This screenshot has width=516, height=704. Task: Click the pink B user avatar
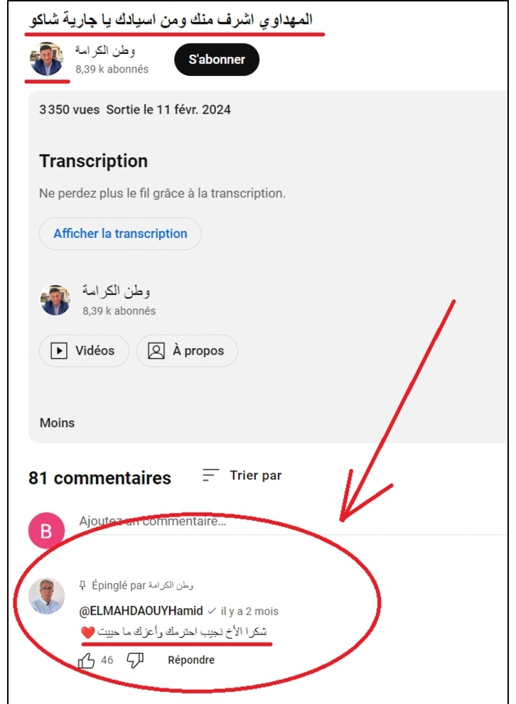click(47, 531)
